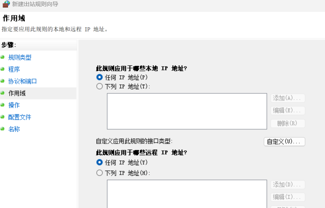Click the firewall wizard icon in title bar
This screenshot has width=325, height=208.
[6, 4]
